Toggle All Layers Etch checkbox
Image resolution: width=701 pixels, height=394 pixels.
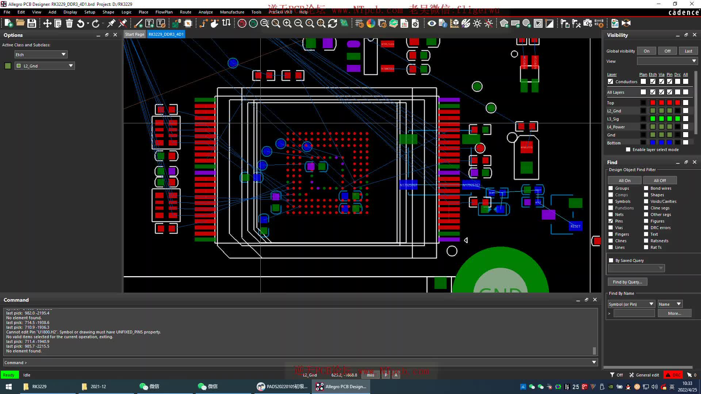click(x=653, y=92)
